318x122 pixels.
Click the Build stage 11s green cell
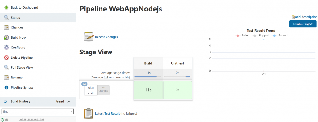click(148, 90)
